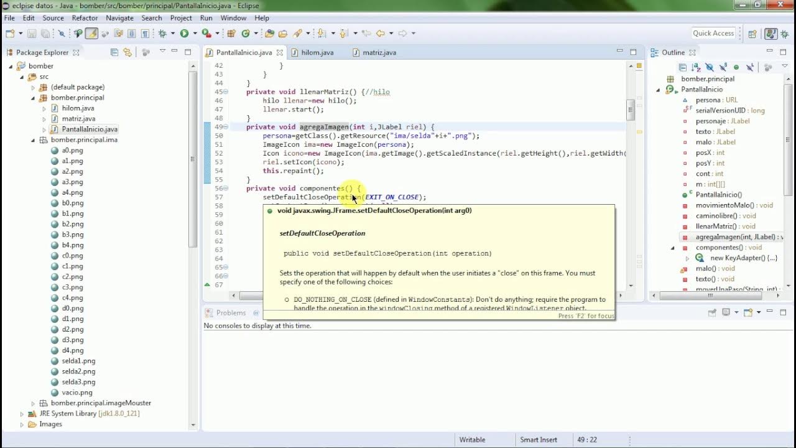Select selda1.png in Package Explorer

coord(78,361)
